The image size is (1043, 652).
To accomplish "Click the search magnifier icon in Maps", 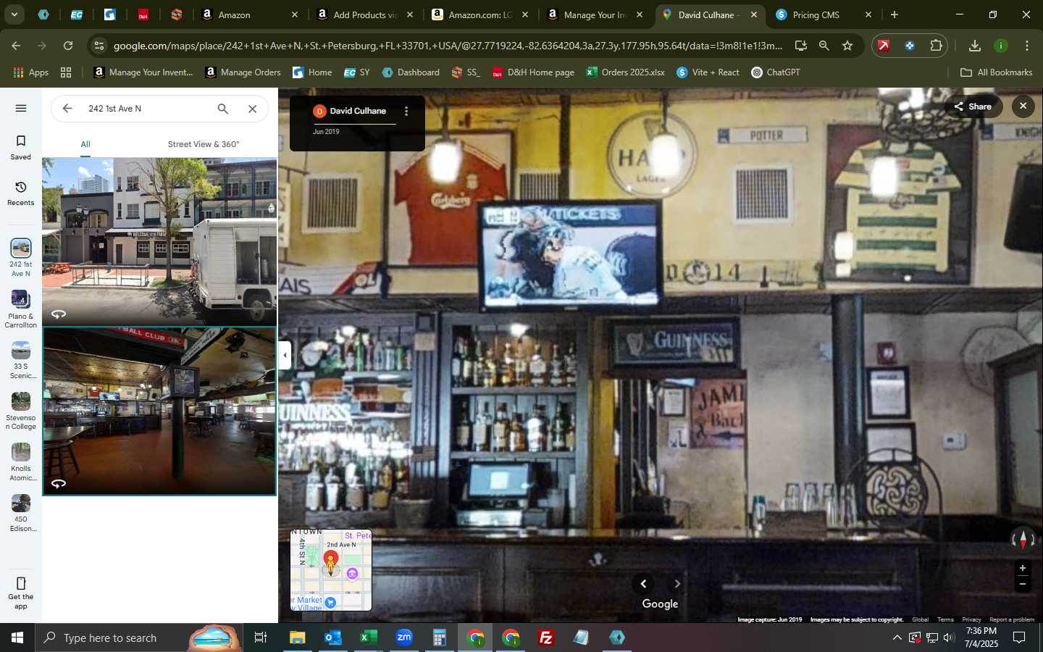I will pos(223,109).
